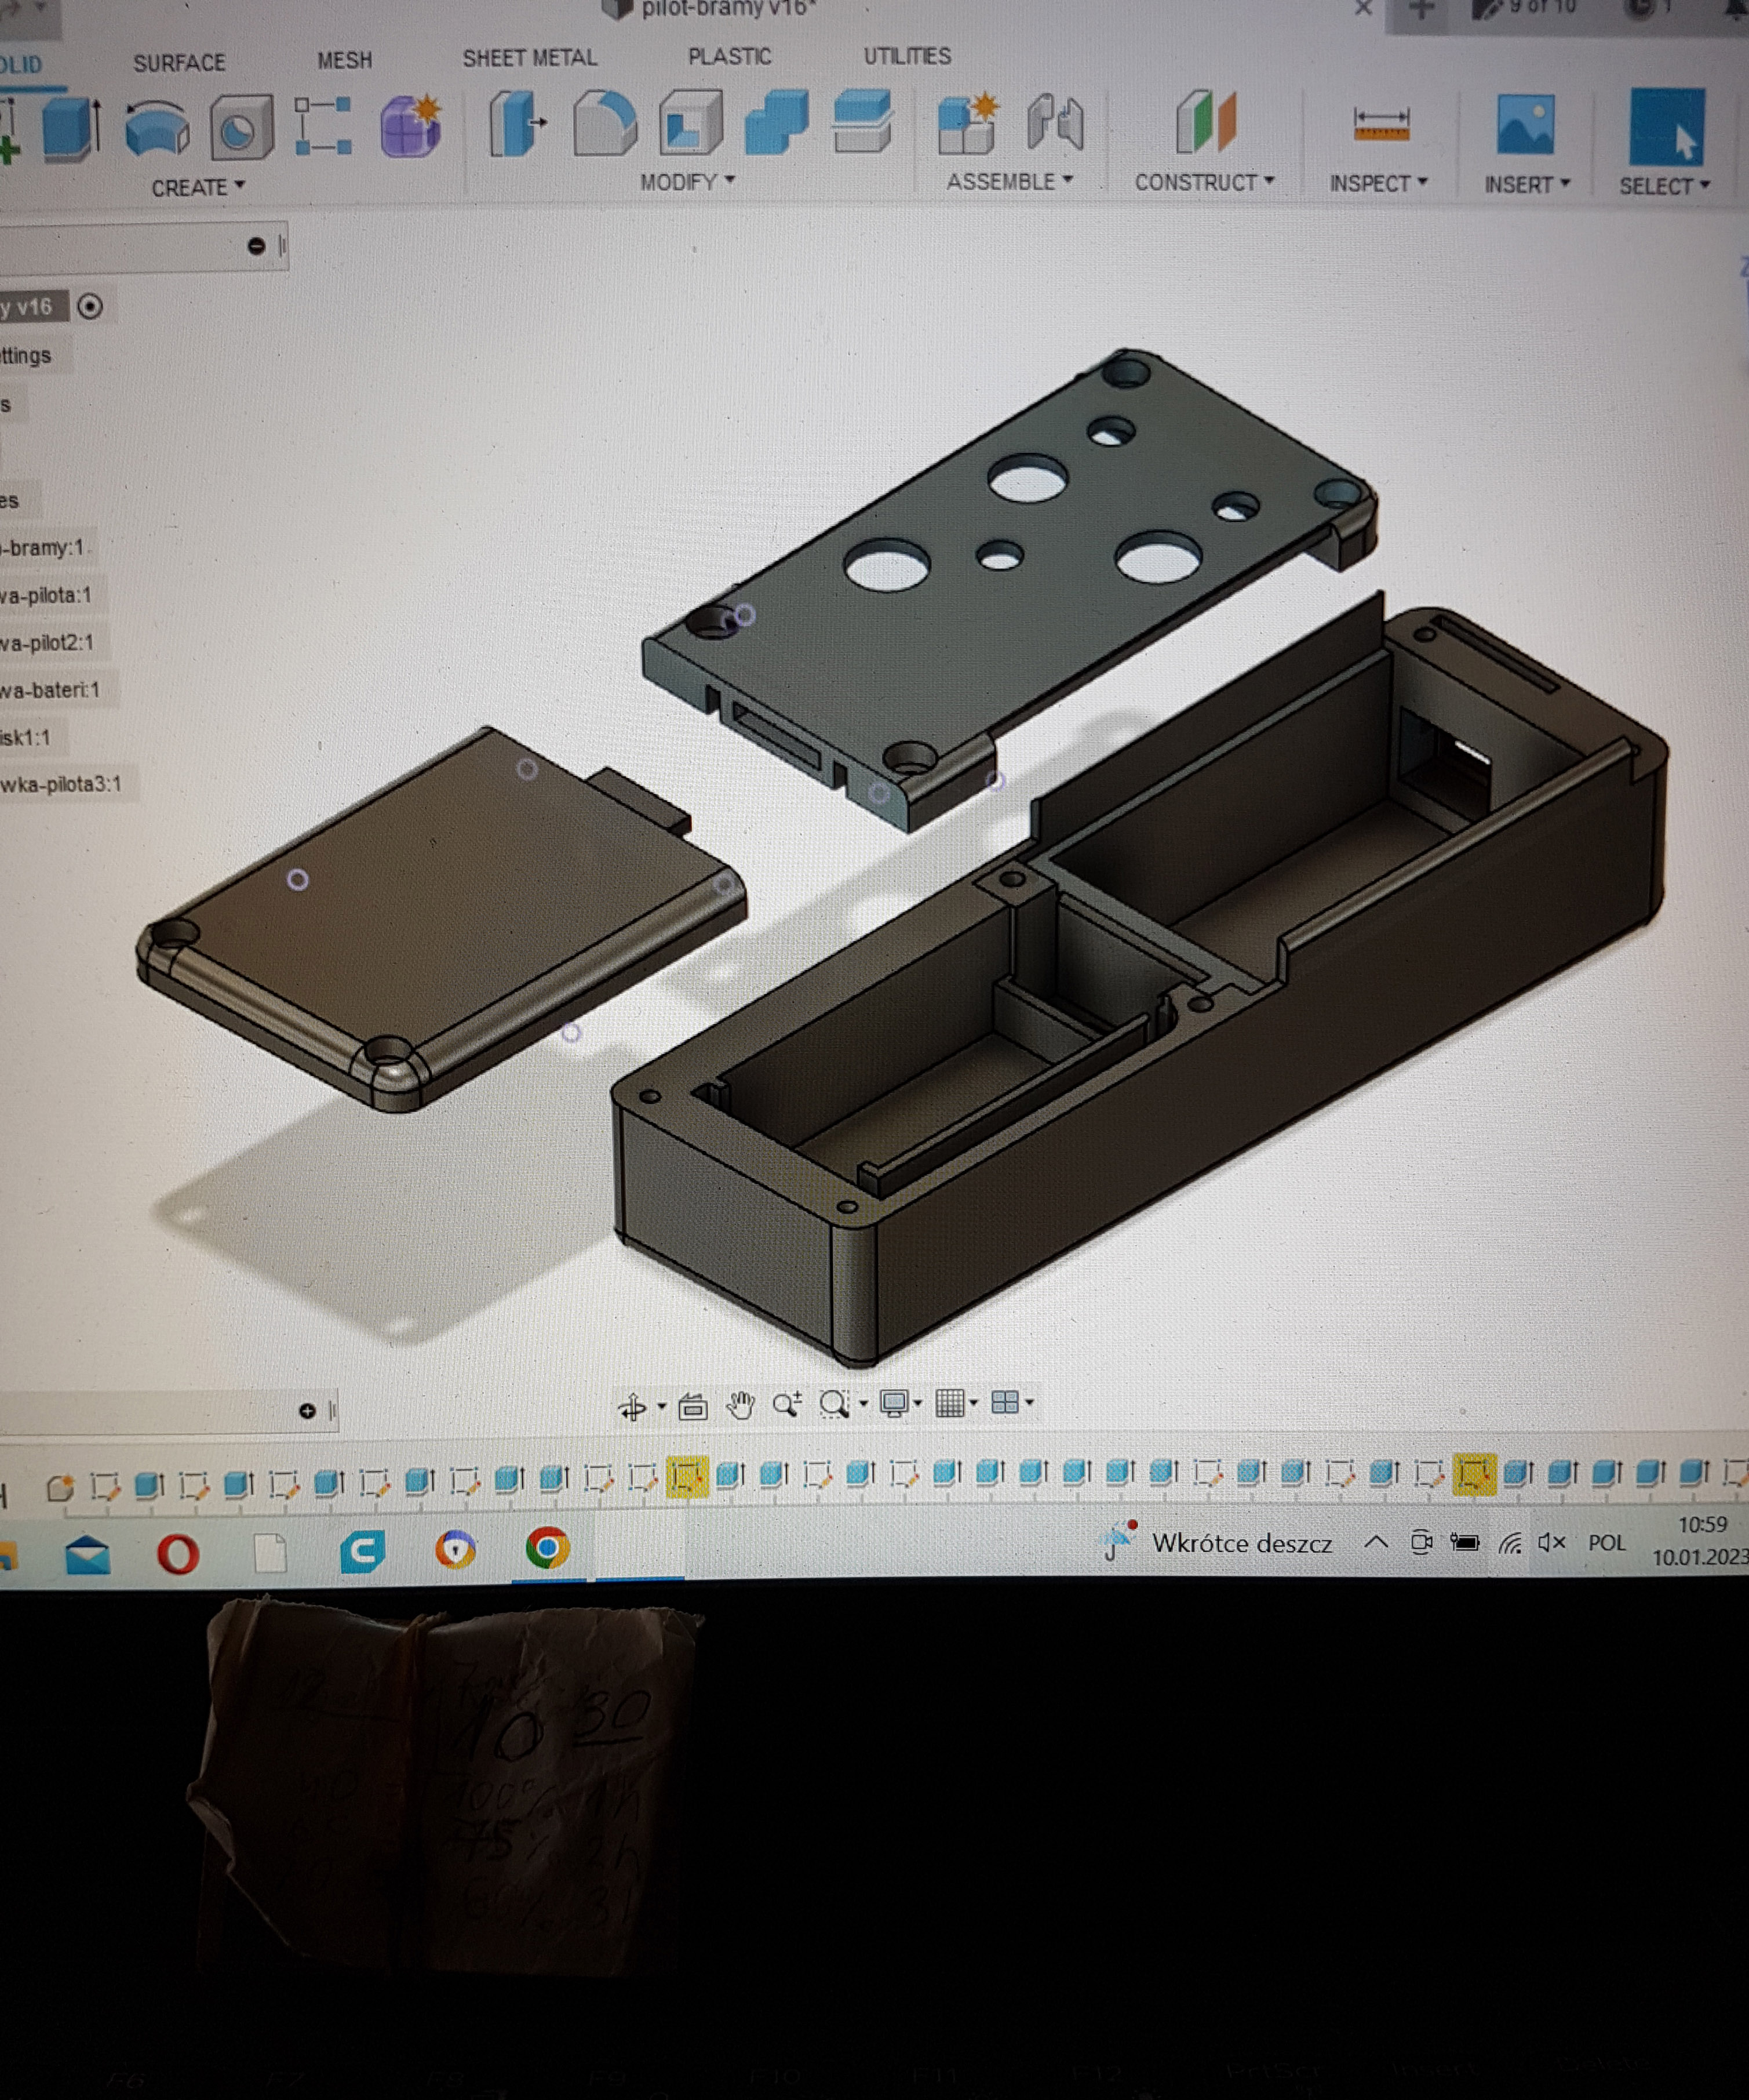Viewport: 1749px width, 2100px height.
Task: Open the CREATE dropdown menu
Action: 197,188
